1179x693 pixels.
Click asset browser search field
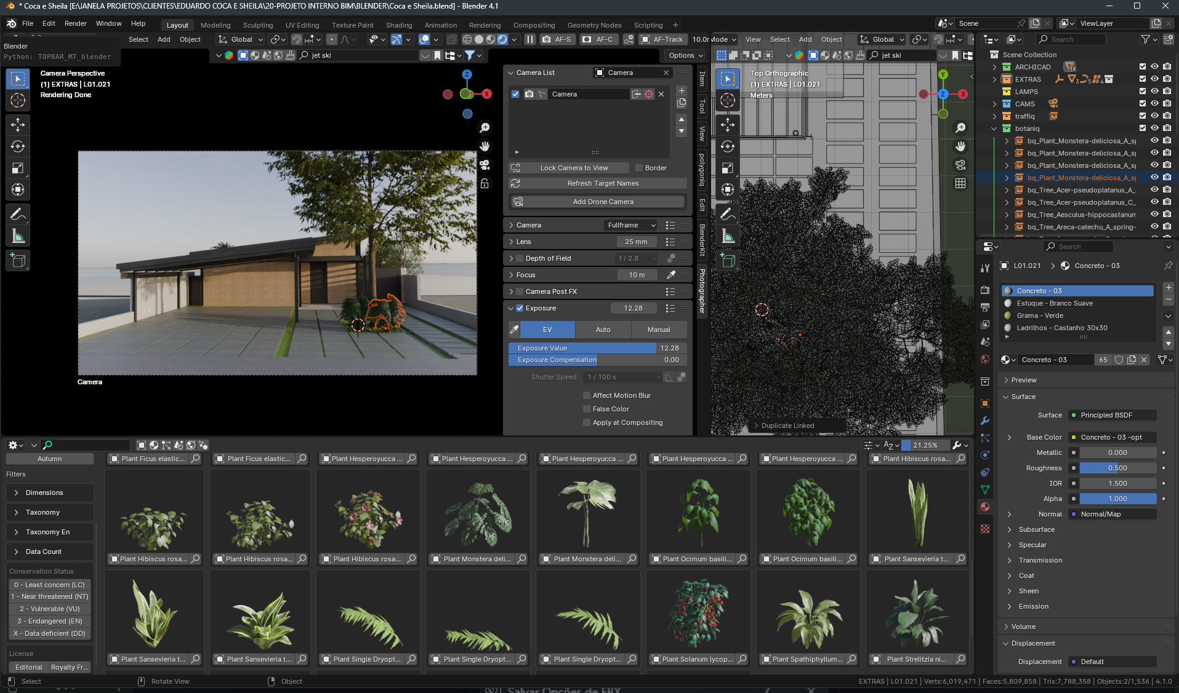(x=86, y=445)
